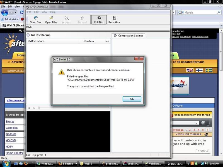Viewport: 223px width, 167px height.
Task: Open the View menu in DVD Shrink
Action: point(44,12)
